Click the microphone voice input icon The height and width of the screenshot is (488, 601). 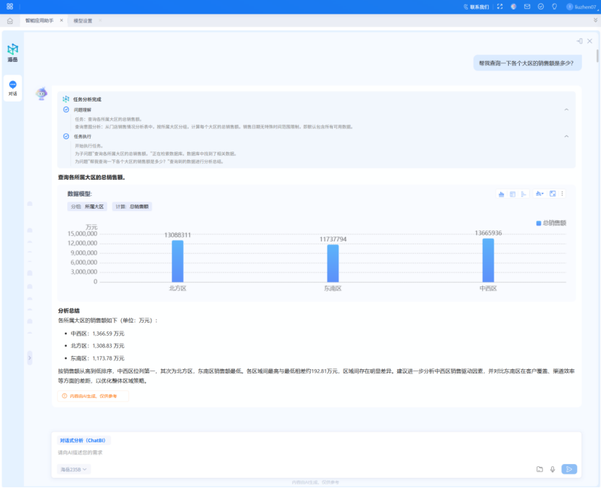[552, 469]
